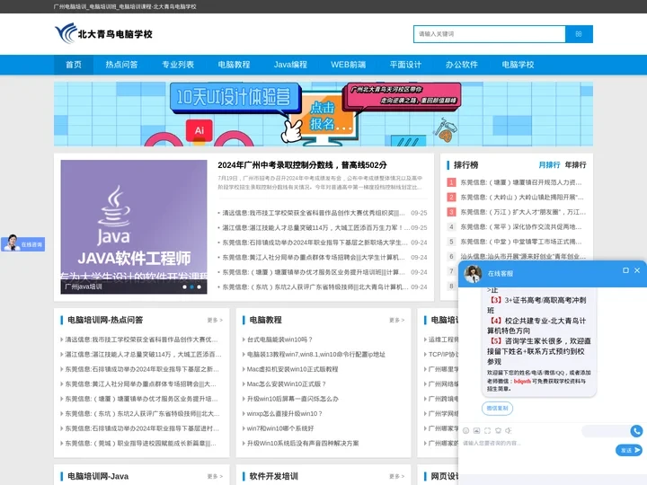647x485 pixels.
Task: Open tutorial Mac虚拟机安装win10正式版教程
Action: tap(292, 369)
